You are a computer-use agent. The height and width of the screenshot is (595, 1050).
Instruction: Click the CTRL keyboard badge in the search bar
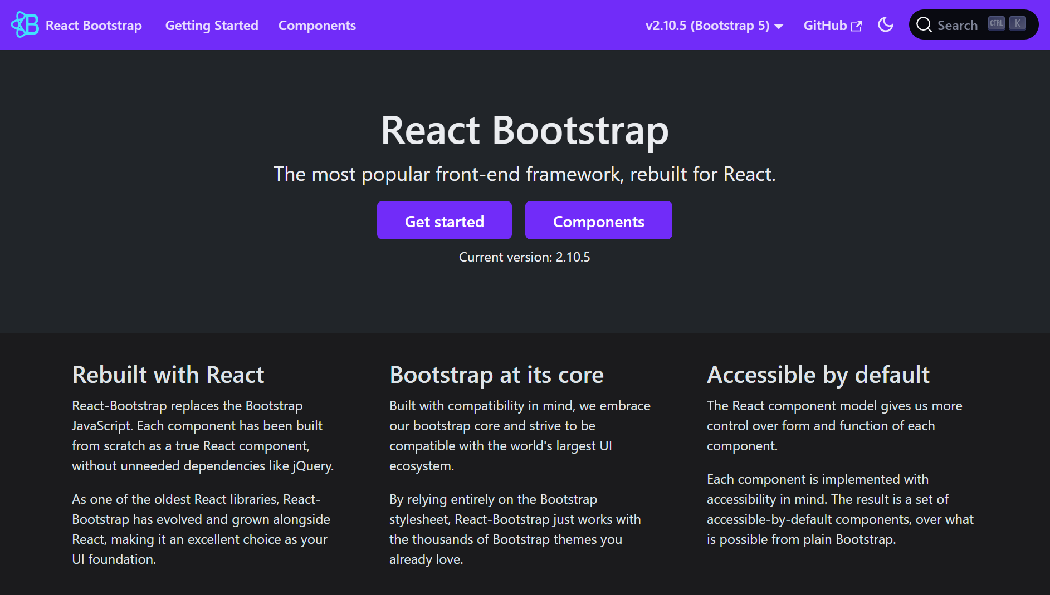996,23
